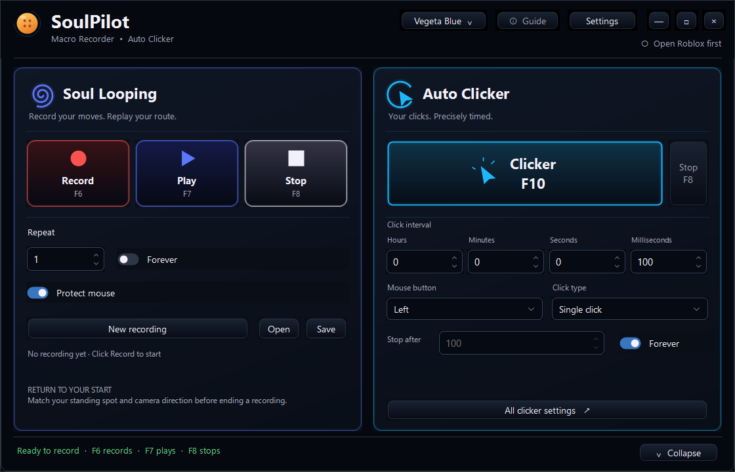Increase the Repeat count with the up arrow
This screenshot has height=472, width=735.
(x=96, y=255)
